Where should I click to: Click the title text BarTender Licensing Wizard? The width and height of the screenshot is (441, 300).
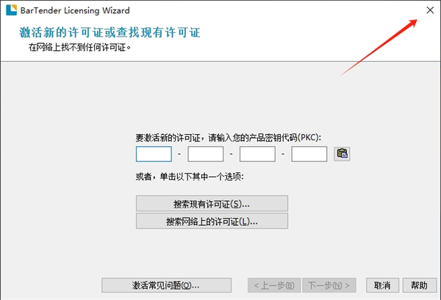pyautogui.click(x=75, y=11)
